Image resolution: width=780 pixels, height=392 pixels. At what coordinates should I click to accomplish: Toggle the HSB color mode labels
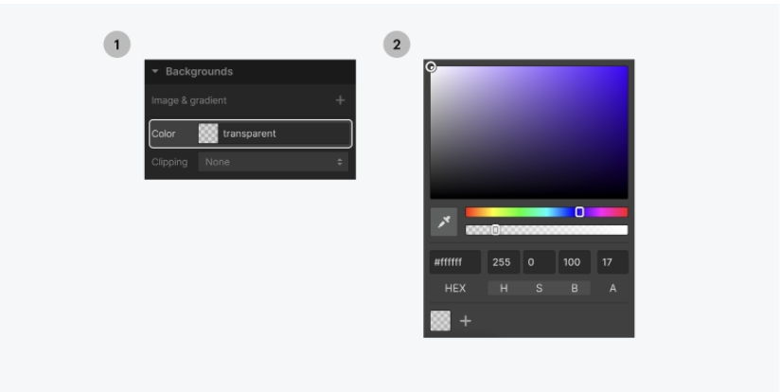539,288
